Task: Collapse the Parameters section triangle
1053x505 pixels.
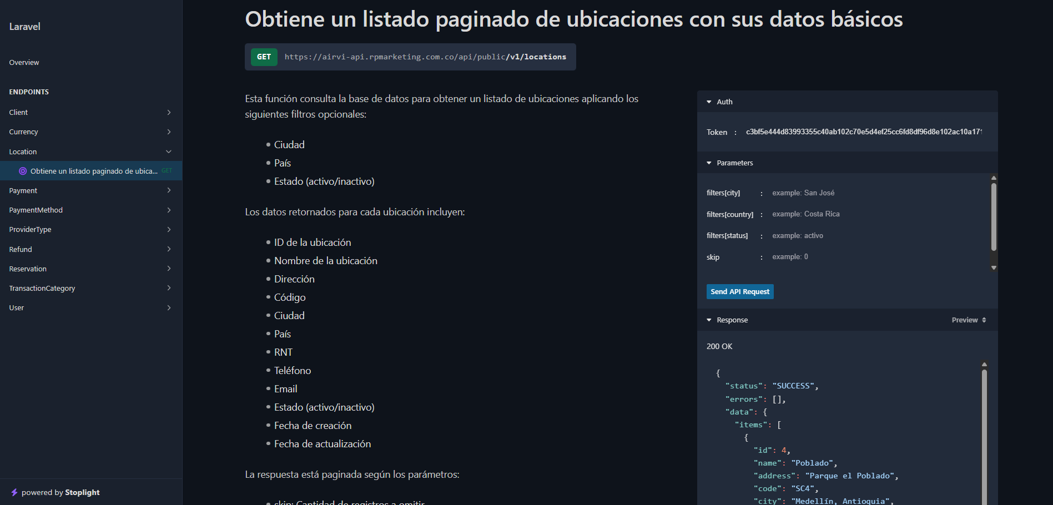Action: 709,163
